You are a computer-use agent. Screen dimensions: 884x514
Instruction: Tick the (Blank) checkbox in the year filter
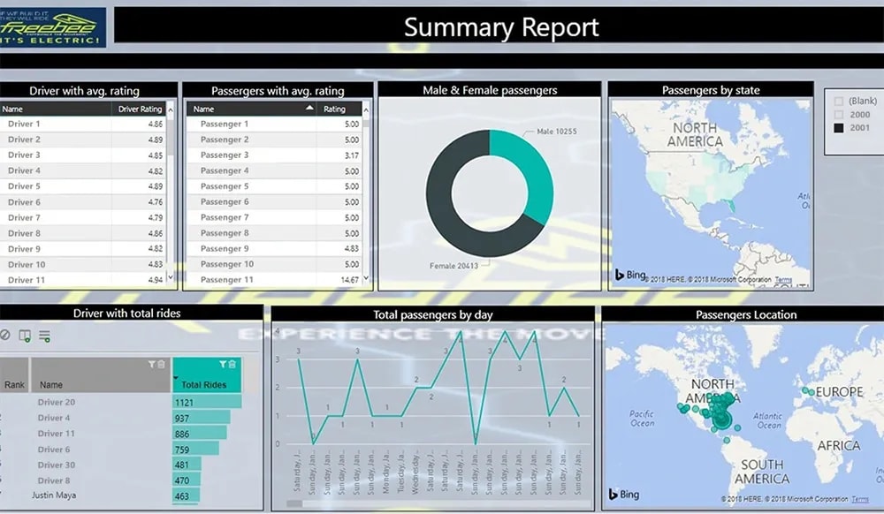pyautogui.click(x=839, y=102)
